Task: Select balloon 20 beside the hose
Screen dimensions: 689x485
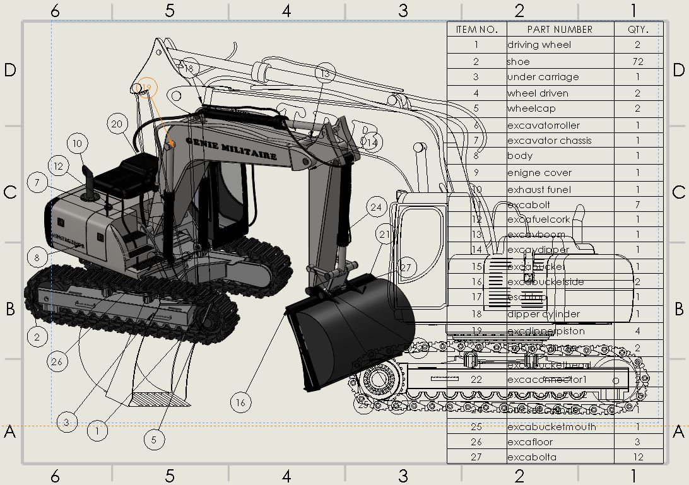Action: (117, 124)
